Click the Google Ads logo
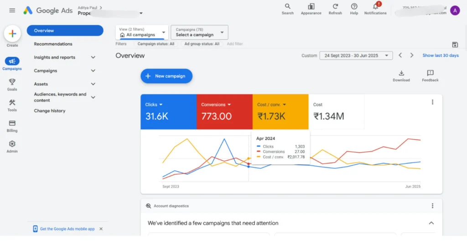The width and height of the screenshot is (467, 244). pyautogui.click(x=48, y=10)
